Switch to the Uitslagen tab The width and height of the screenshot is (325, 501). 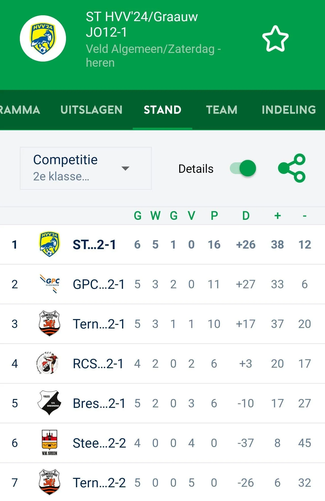(91, 110)
